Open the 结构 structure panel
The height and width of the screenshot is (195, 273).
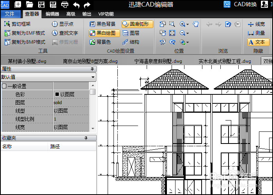tap(131, 42)
